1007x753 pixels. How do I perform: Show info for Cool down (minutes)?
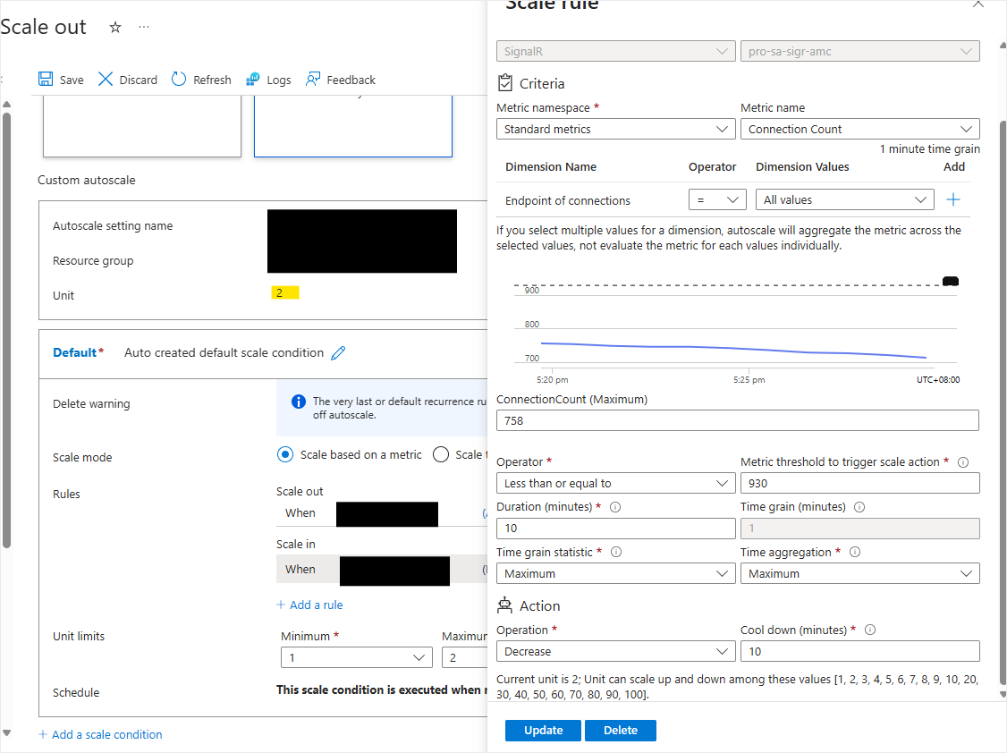(x=870, y=630)
